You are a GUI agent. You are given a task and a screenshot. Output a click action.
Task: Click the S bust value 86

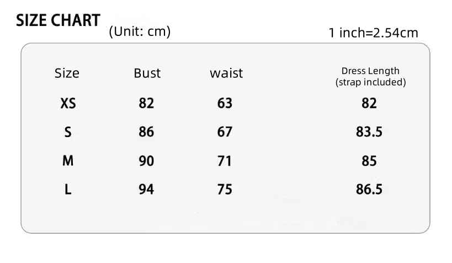point(146,133)
